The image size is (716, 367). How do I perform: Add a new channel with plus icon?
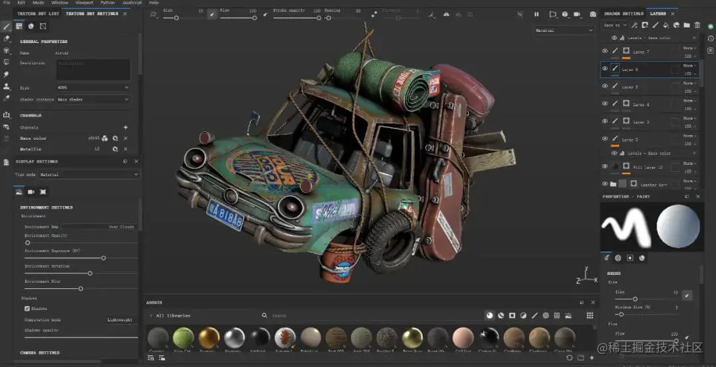[x=125, y=127]
